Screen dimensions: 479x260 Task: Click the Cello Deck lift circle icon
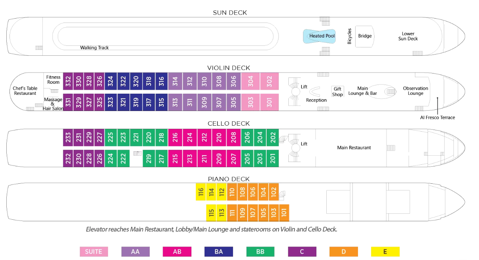coord(295,149)
